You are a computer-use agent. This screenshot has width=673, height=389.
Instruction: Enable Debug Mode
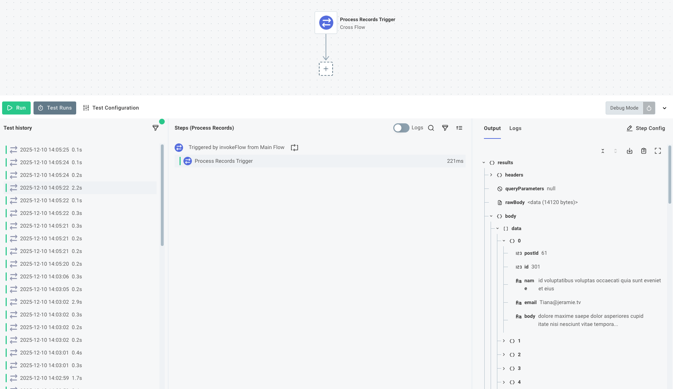(x=624, y=108)
